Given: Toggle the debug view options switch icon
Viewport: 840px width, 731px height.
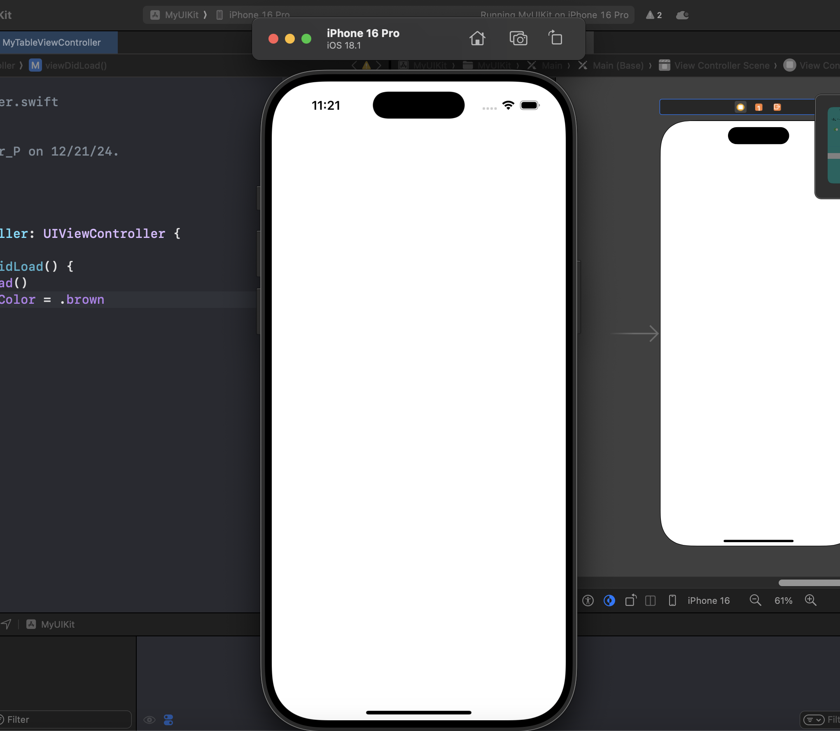Looking at the screenshot, I should 168,720.
